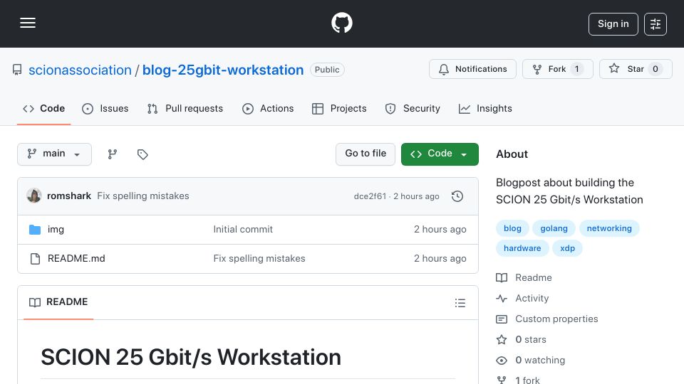Click the README.md file icon
The width and height of the screenshot is (684, 384).
point(35,259)
